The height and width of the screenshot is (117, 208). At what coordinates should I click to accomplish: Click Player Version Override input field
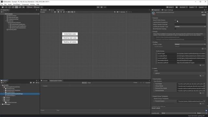(x=190, y=25)
